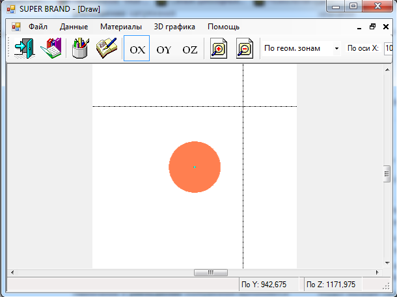Open the Файл menu

click(38, 27)
